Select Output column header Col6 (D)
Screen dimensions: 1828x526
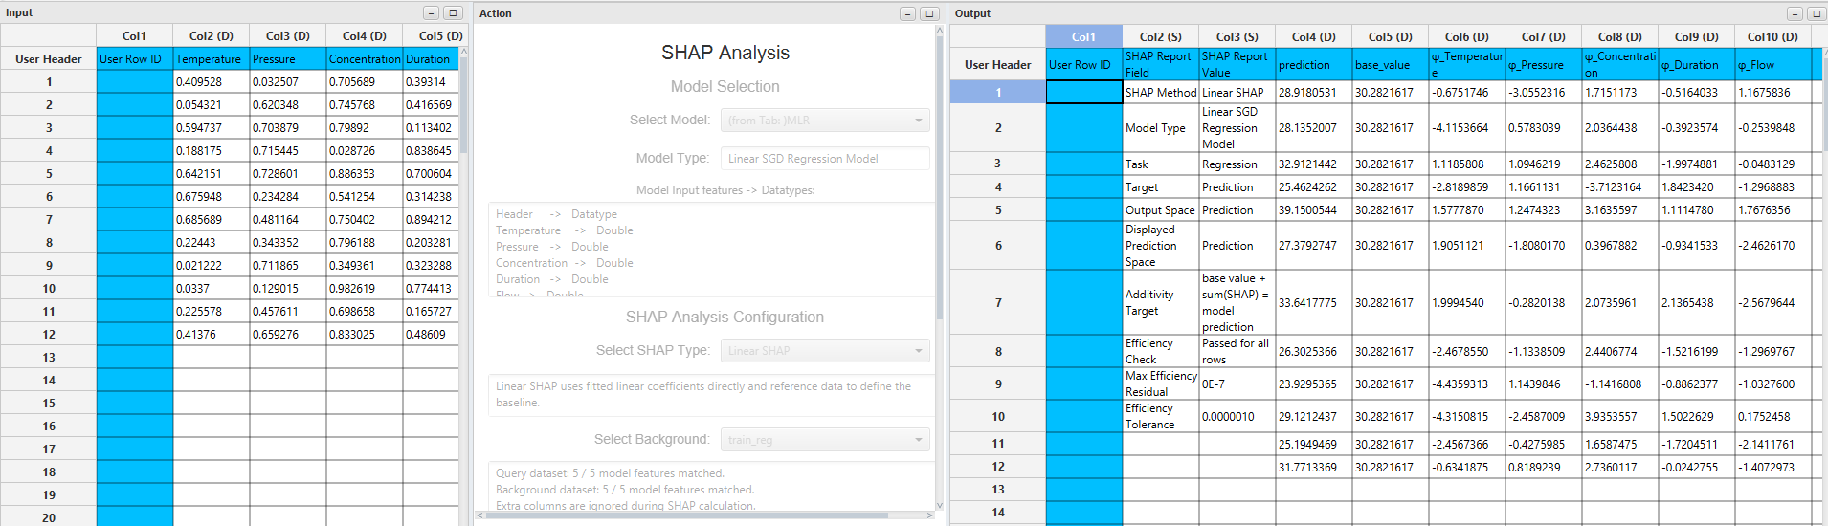[x=1467, y=36]
